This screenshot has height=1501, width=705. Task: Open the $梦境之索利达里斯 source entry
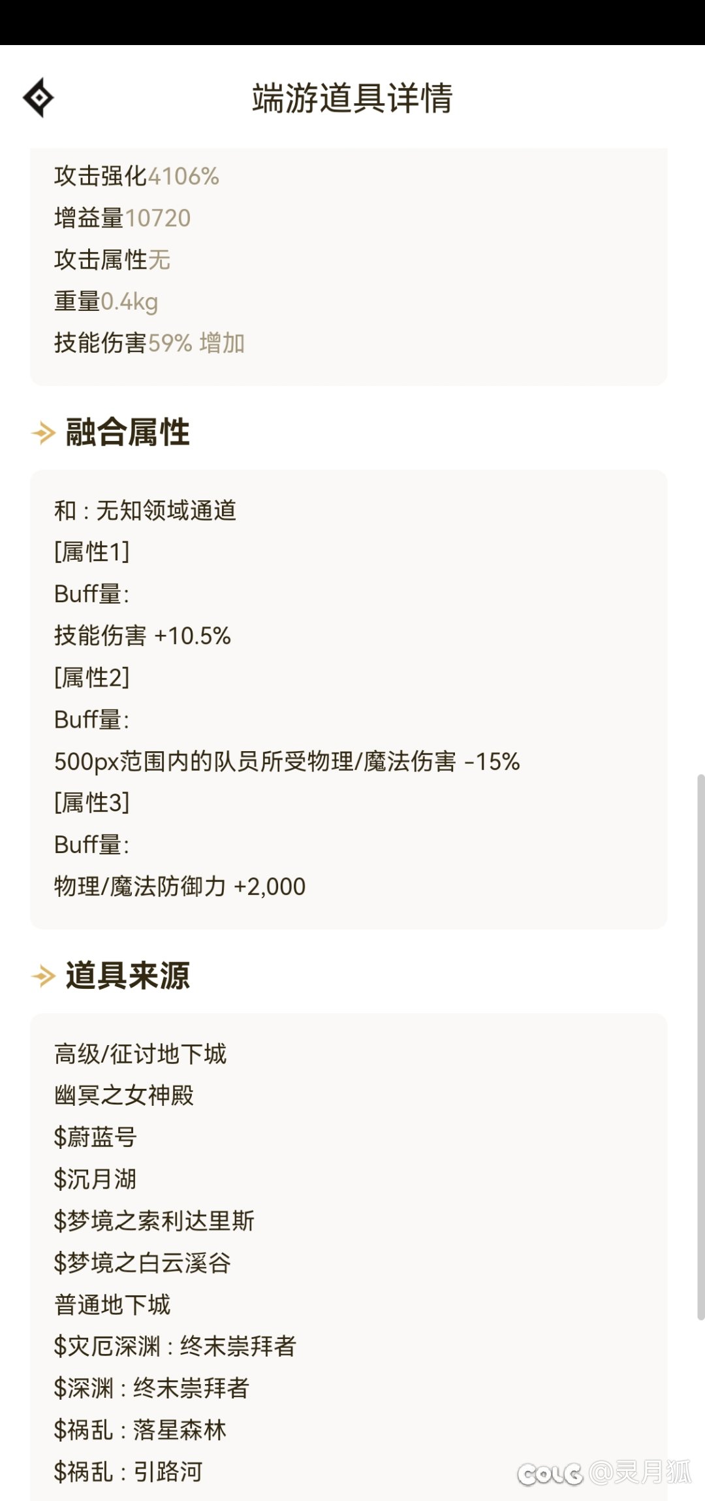click(154, 1220)
